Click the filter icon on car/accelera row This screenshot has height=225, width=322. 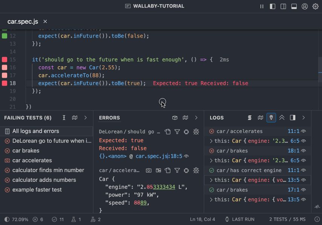point(177,170)
